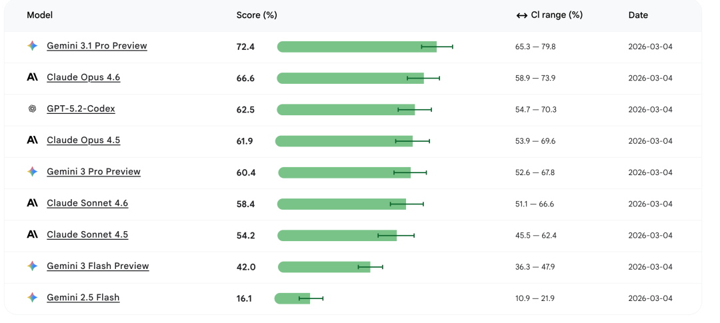
Task: Click Gemini icon beside Gemini 3 Flash Preview
Action: point(32,266)
